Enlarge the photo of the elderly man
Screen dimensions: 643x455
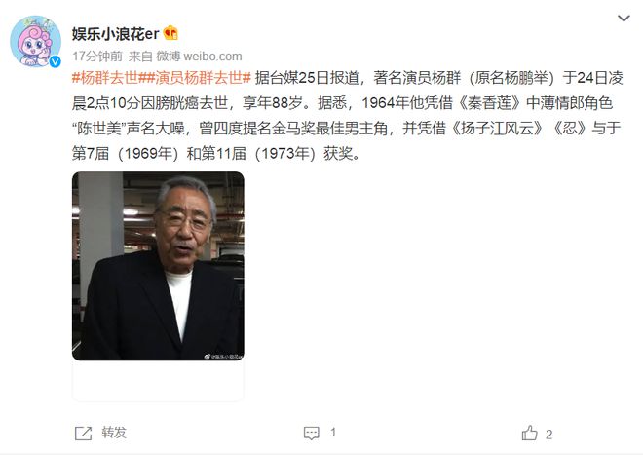[x=158, y=266]
